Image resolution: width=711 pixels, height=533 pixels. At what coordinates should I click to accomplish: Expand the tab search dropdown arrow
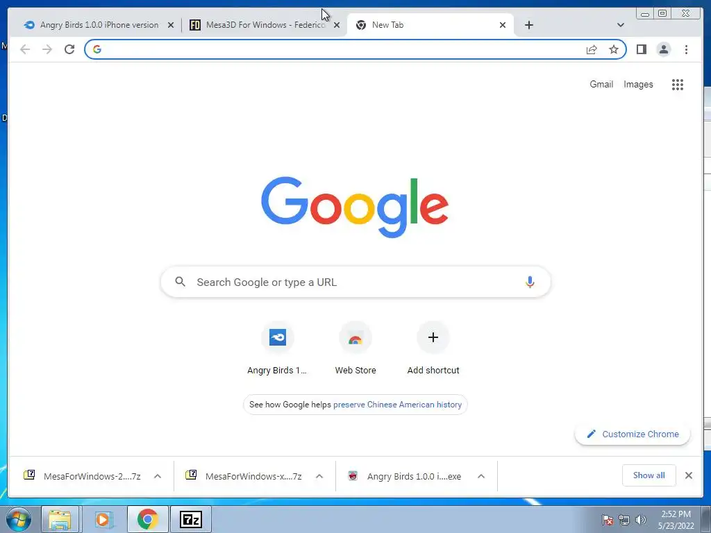click(620, 25)
